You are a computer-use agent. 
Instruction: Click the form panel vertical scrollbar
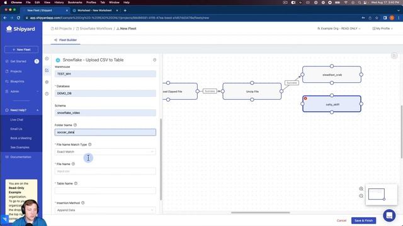click(x=161, y=159)
